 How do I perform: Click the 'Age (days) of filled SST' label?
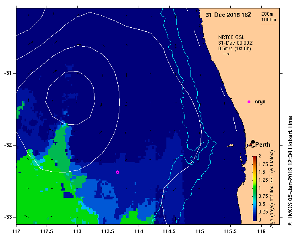point(272,189)
